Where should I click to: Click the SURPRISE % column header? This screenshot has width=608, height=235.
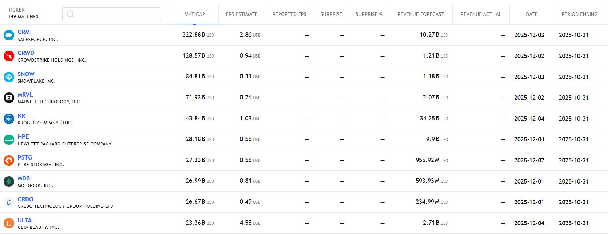point(369,14)
